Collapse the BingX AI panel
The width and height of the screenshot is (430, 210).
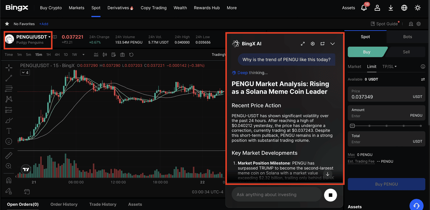pyautogui.click(x=333, y=44)
